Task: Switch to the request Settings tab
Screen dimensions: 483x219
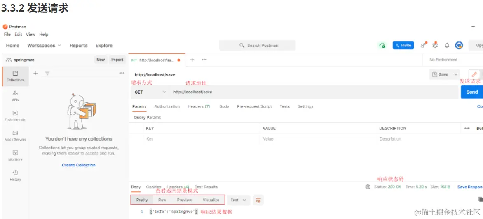Action: tap(305, 106)
